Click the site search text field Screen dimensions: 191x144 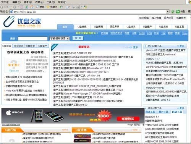click(x=33, y=39)
